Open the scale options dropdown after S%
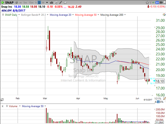166x124 pixels. coord(165,102)
